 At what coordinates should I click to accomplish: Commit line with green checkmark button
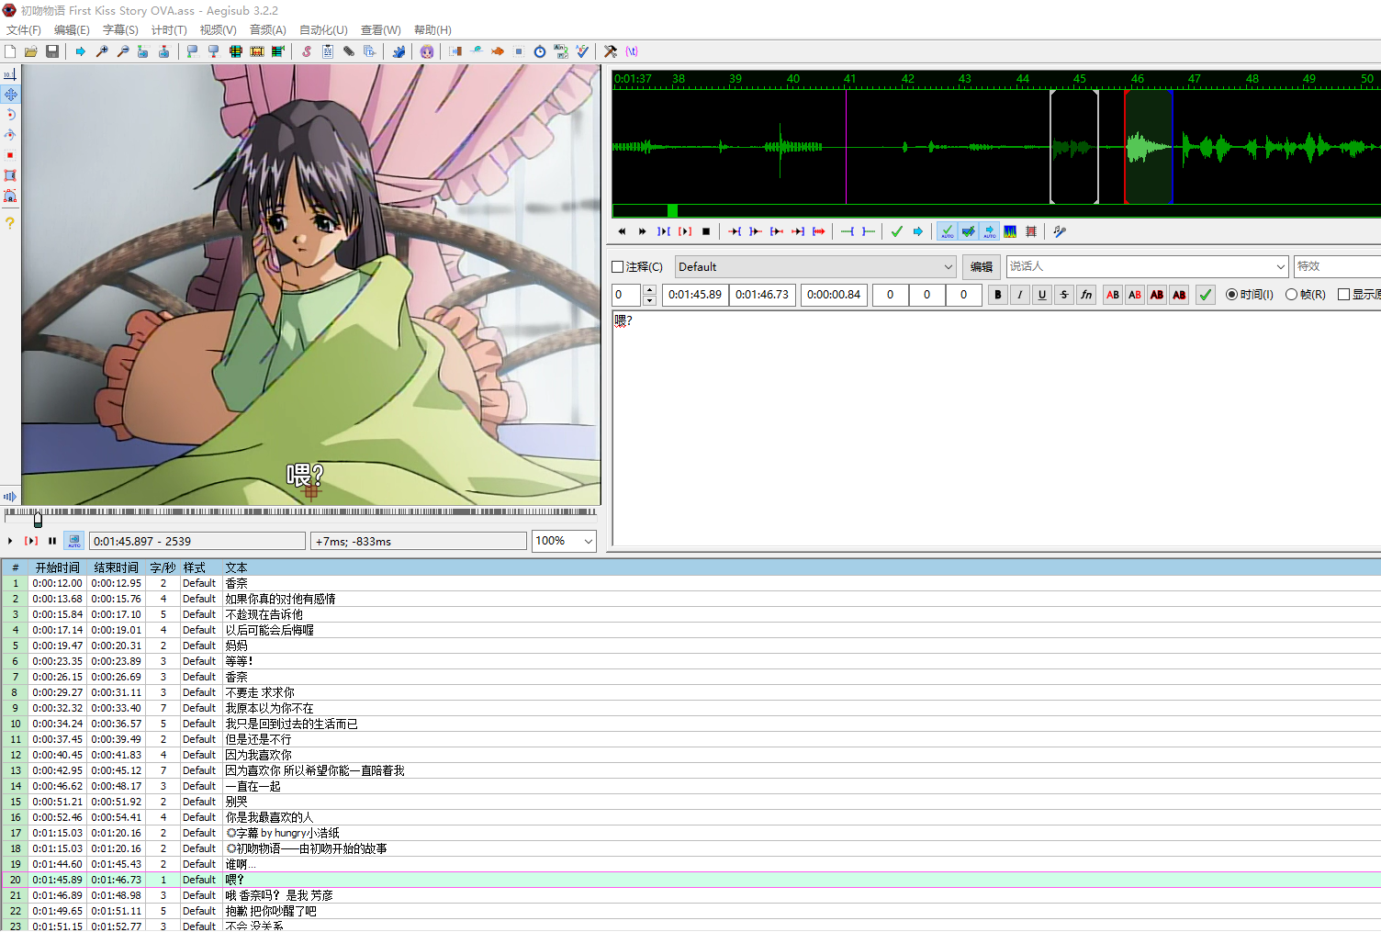click(1206, 295)
